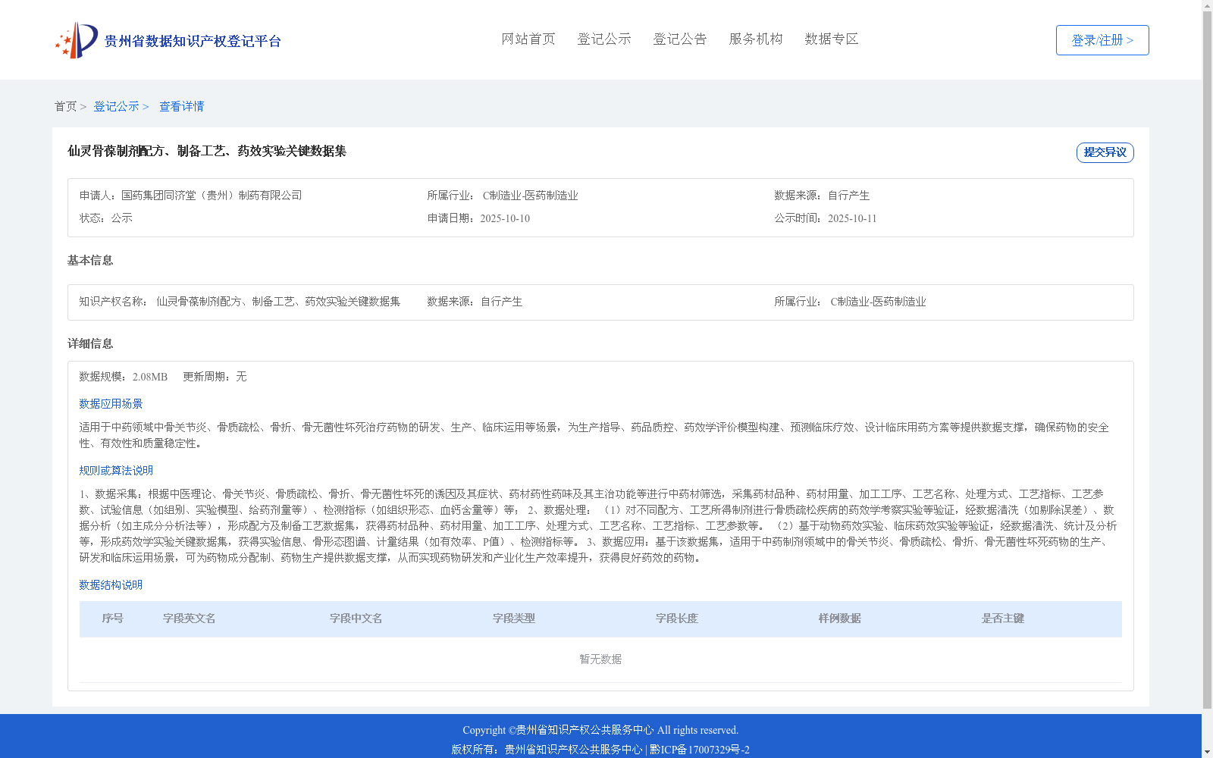Click the 字段英文名 column header

pyautogui.click(x=190, y=619)
